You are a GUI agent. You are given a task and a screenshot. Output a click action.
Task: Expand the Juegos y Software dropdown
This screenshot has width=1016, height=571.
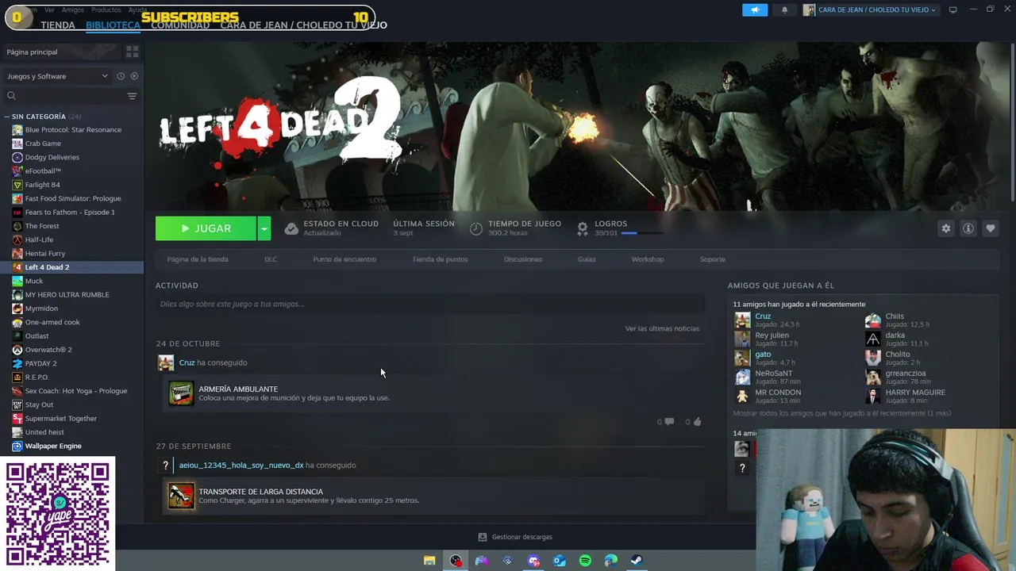tap(56, 76)
